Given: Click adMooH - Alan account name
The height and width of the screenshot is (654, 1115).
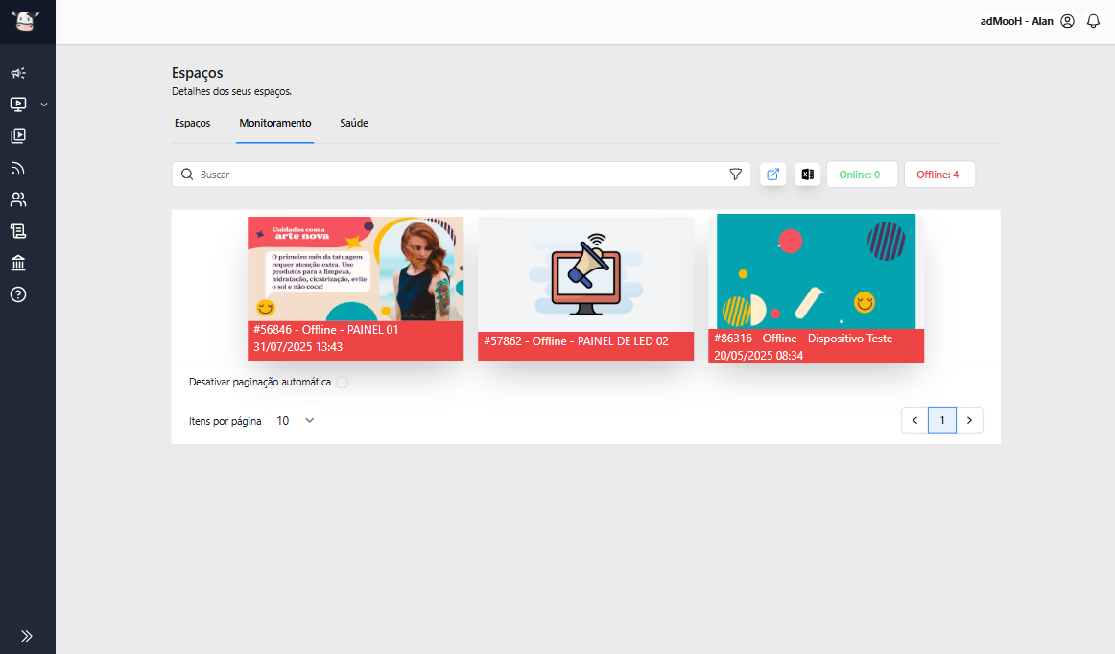Looking at the screenshot, I should (1016, 21).
